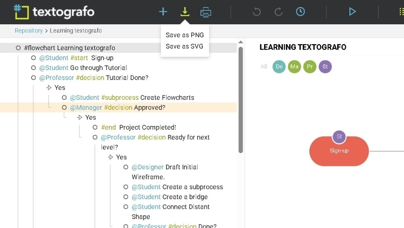Select the All actors filter
The height and width of the screenshot is (228, 404).
click(264, 67)
